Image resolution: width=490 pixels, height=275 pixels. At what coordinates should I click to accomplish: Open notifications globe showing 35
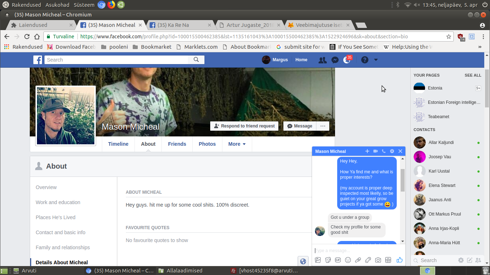(347, 60)
